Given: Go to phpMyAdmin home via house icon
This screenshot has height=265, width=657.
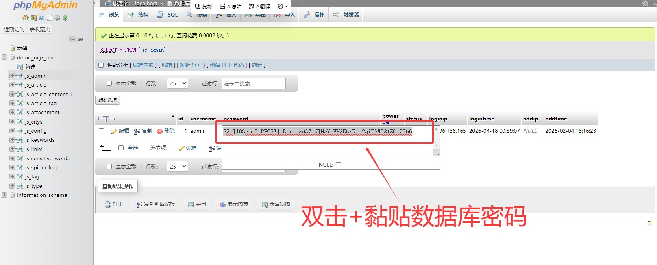Looking at the screenshot, I should coord(26,18).
